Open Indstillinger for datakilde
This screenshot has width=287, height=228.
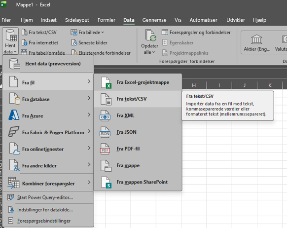tap(48, 210)
